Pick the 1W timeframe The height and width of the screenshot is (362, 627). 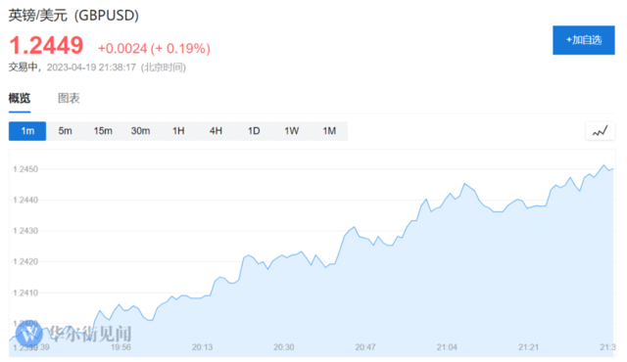292,131
